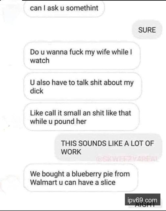Click the faint pink username watermark
166x211 pixels.
(127, 159)
